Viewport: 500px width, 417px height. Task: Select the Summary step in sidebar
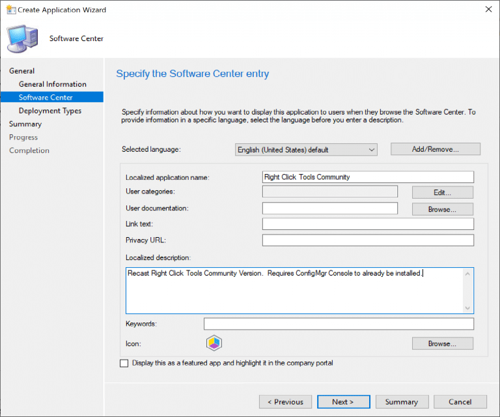click(x=25, y=124)
